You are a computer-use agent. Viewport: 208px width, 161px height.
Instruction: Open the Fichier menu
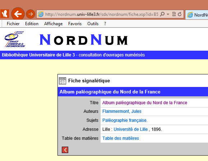(13, 24)
